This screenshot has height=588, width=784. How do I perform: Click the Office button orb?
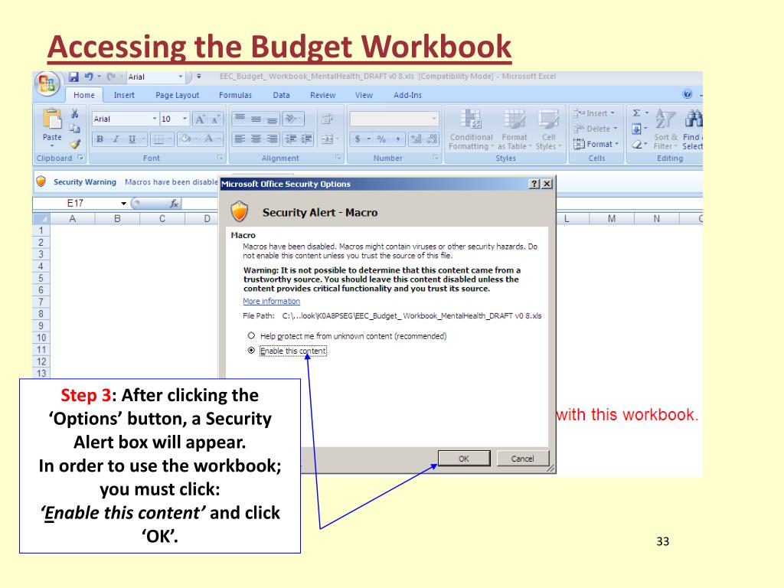(x=47, y=83)
